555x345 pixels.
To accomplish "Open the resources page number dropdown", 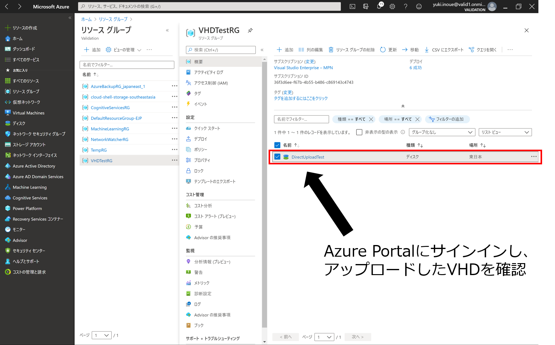I will pyautogui.click(x=324, y=337).
